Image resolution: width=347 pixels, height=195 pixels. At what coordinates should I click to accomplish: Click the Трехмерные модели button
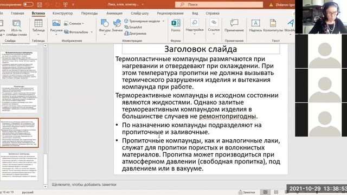[x=142, y=21]
